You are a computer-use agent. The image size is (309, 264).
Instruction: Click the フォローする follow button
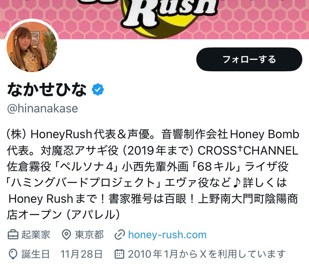(249, 59)
